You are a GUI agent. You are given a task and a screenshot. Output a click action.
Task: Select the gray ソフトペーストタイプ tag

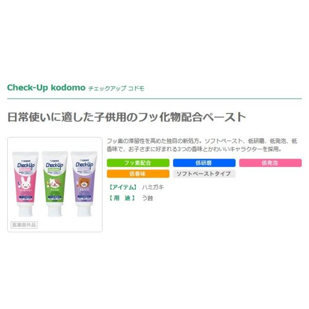click(x=204, y=174)
